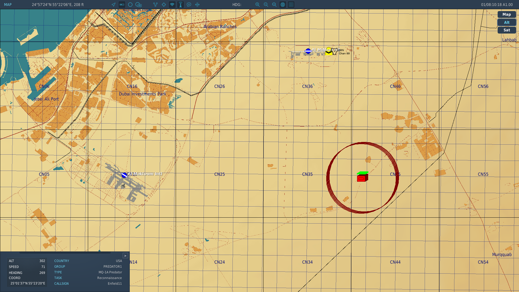Click the Lahbab town label
The width and height of the screenshot is (519, 292).
tap(509, 40)
